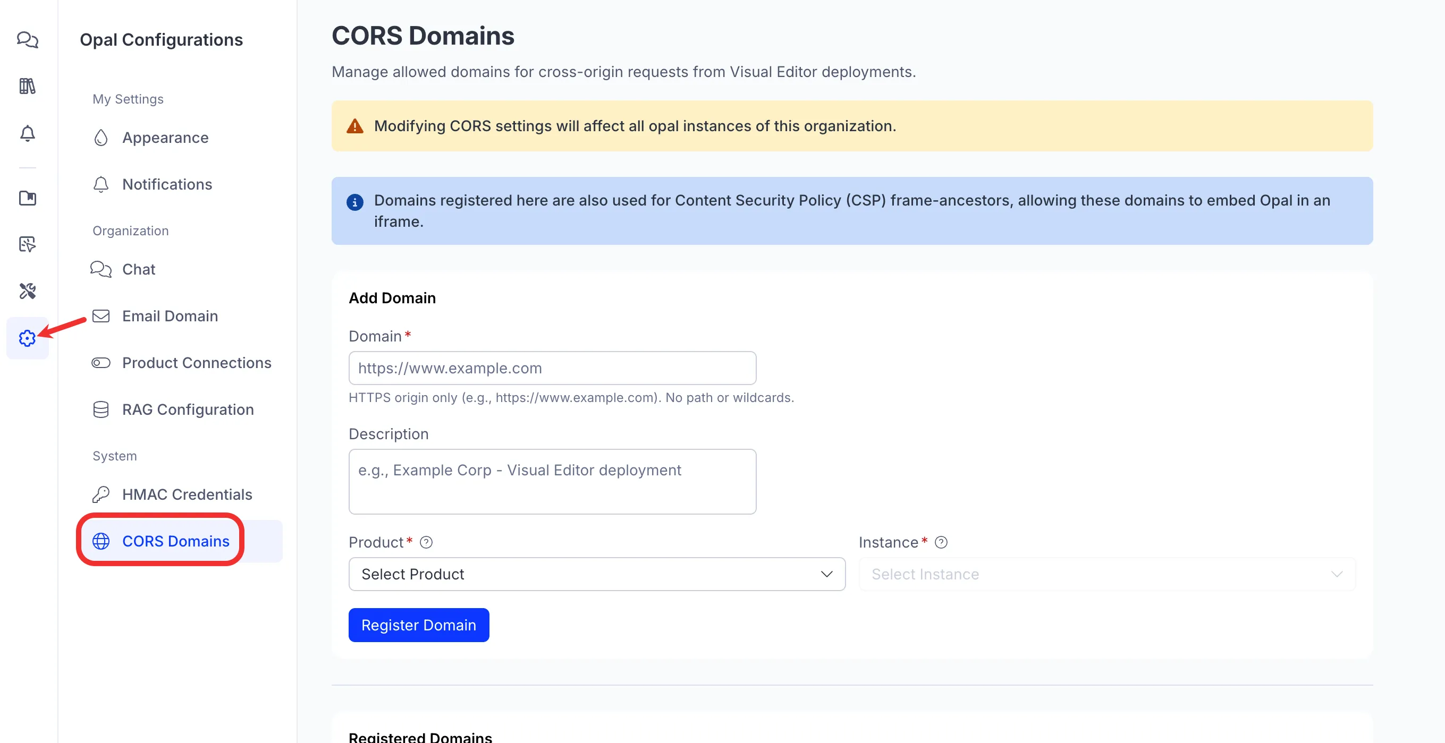The height and width of the screenshot is (743, 1445).
Task: Open the Select Product dropdown
Action: pyautogui.click(x=597, y=574)
